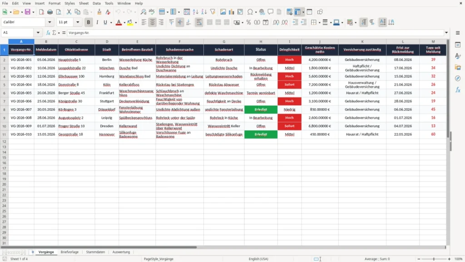Click the Draw Functions shapes icon
This screenshot has width=465, height=262.
pyautogui.click(x=320, y=12)
